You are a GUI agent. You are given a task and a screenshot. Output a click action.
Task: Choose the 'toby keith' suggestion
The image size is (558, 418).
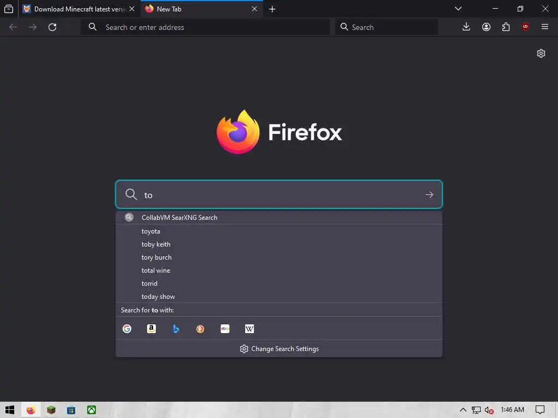(x=279, y=244)
